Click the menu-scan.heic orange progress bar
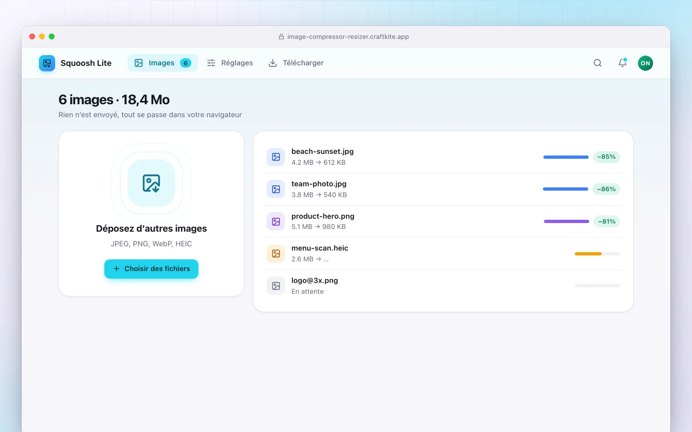 tap(597, 253)
